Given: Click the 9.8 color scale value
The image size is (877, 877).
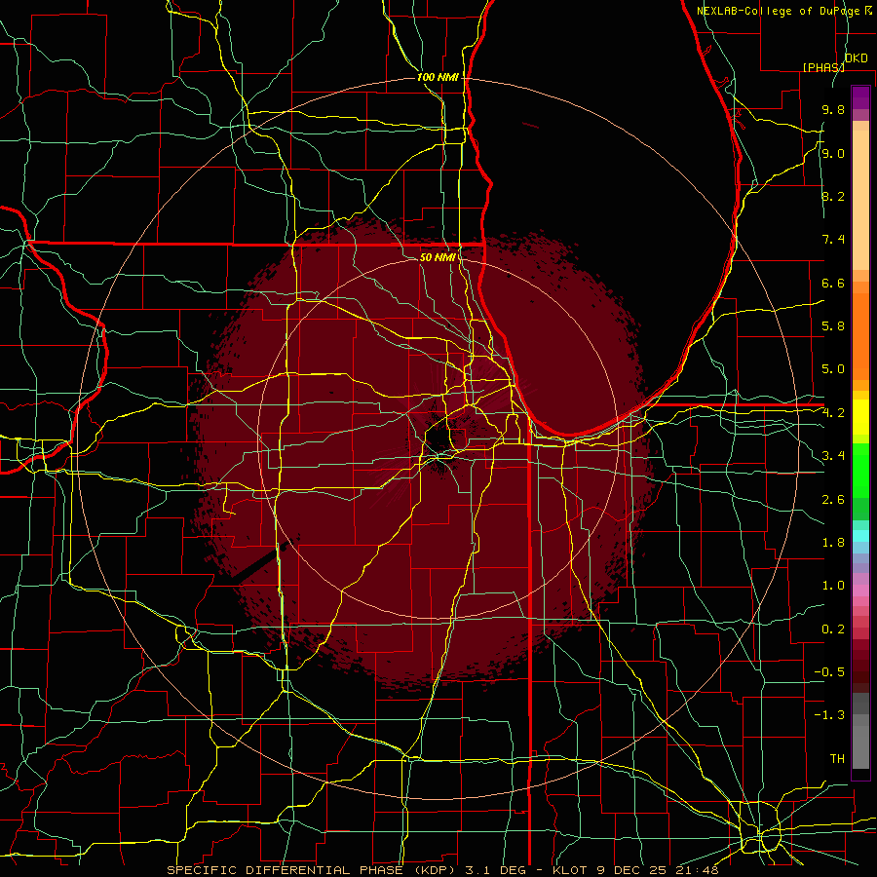Looking at the screenshot, I should coord(833,110).
